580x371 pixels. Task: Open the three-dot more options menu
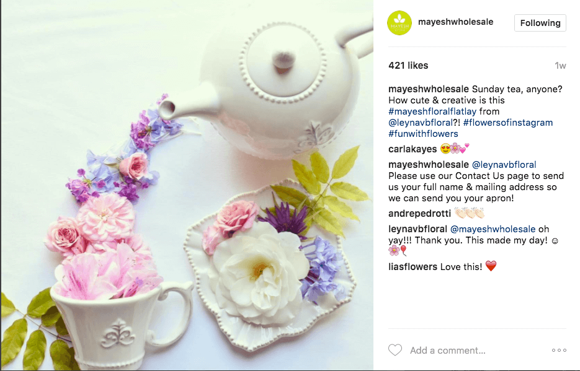[x=558, y=351]
